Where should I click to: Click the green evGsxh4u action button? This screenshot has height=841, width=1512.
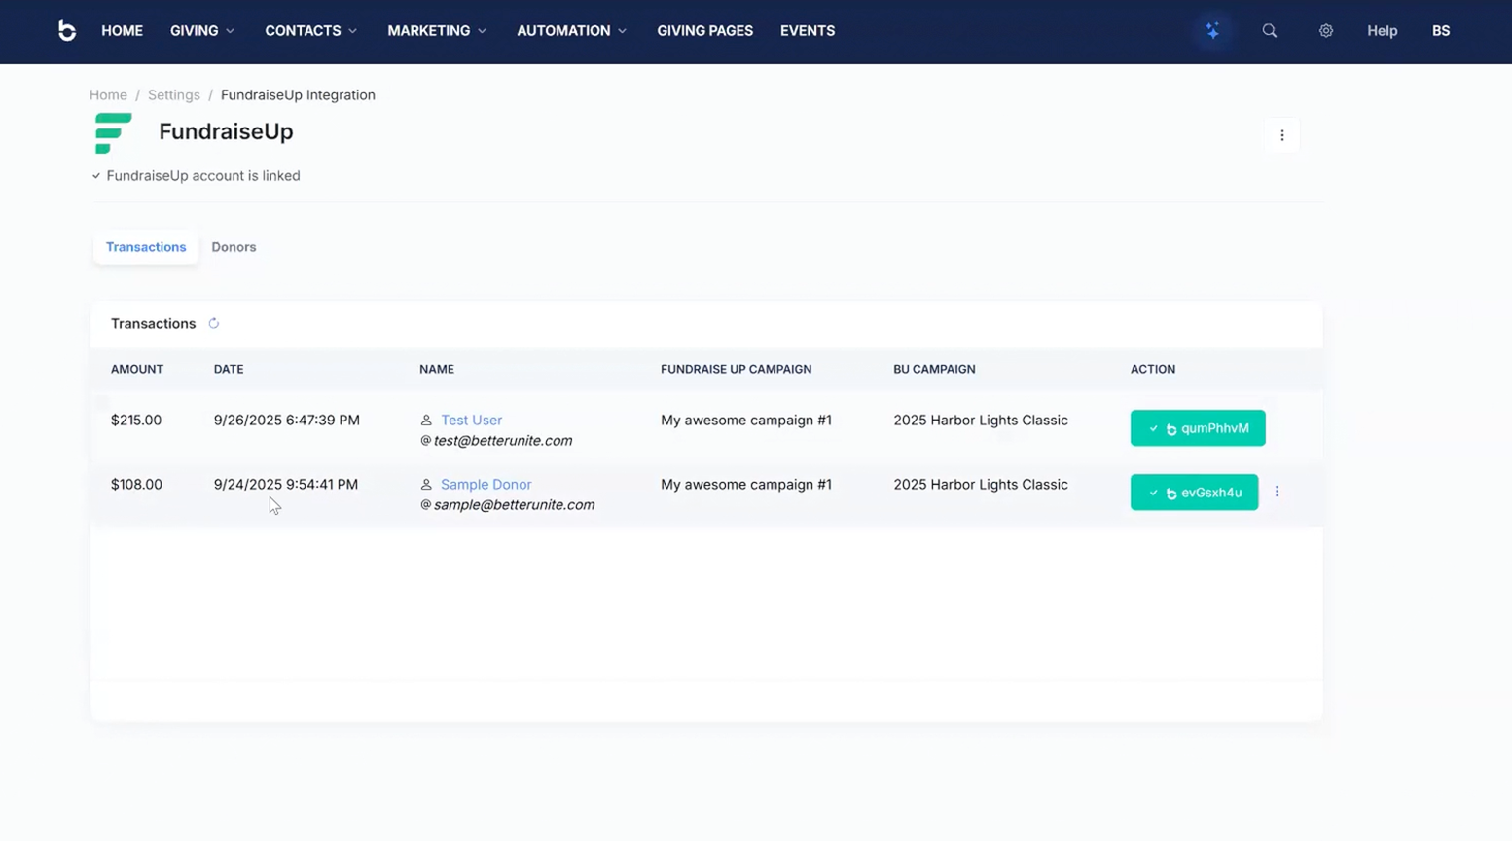tap(1194, 493)
